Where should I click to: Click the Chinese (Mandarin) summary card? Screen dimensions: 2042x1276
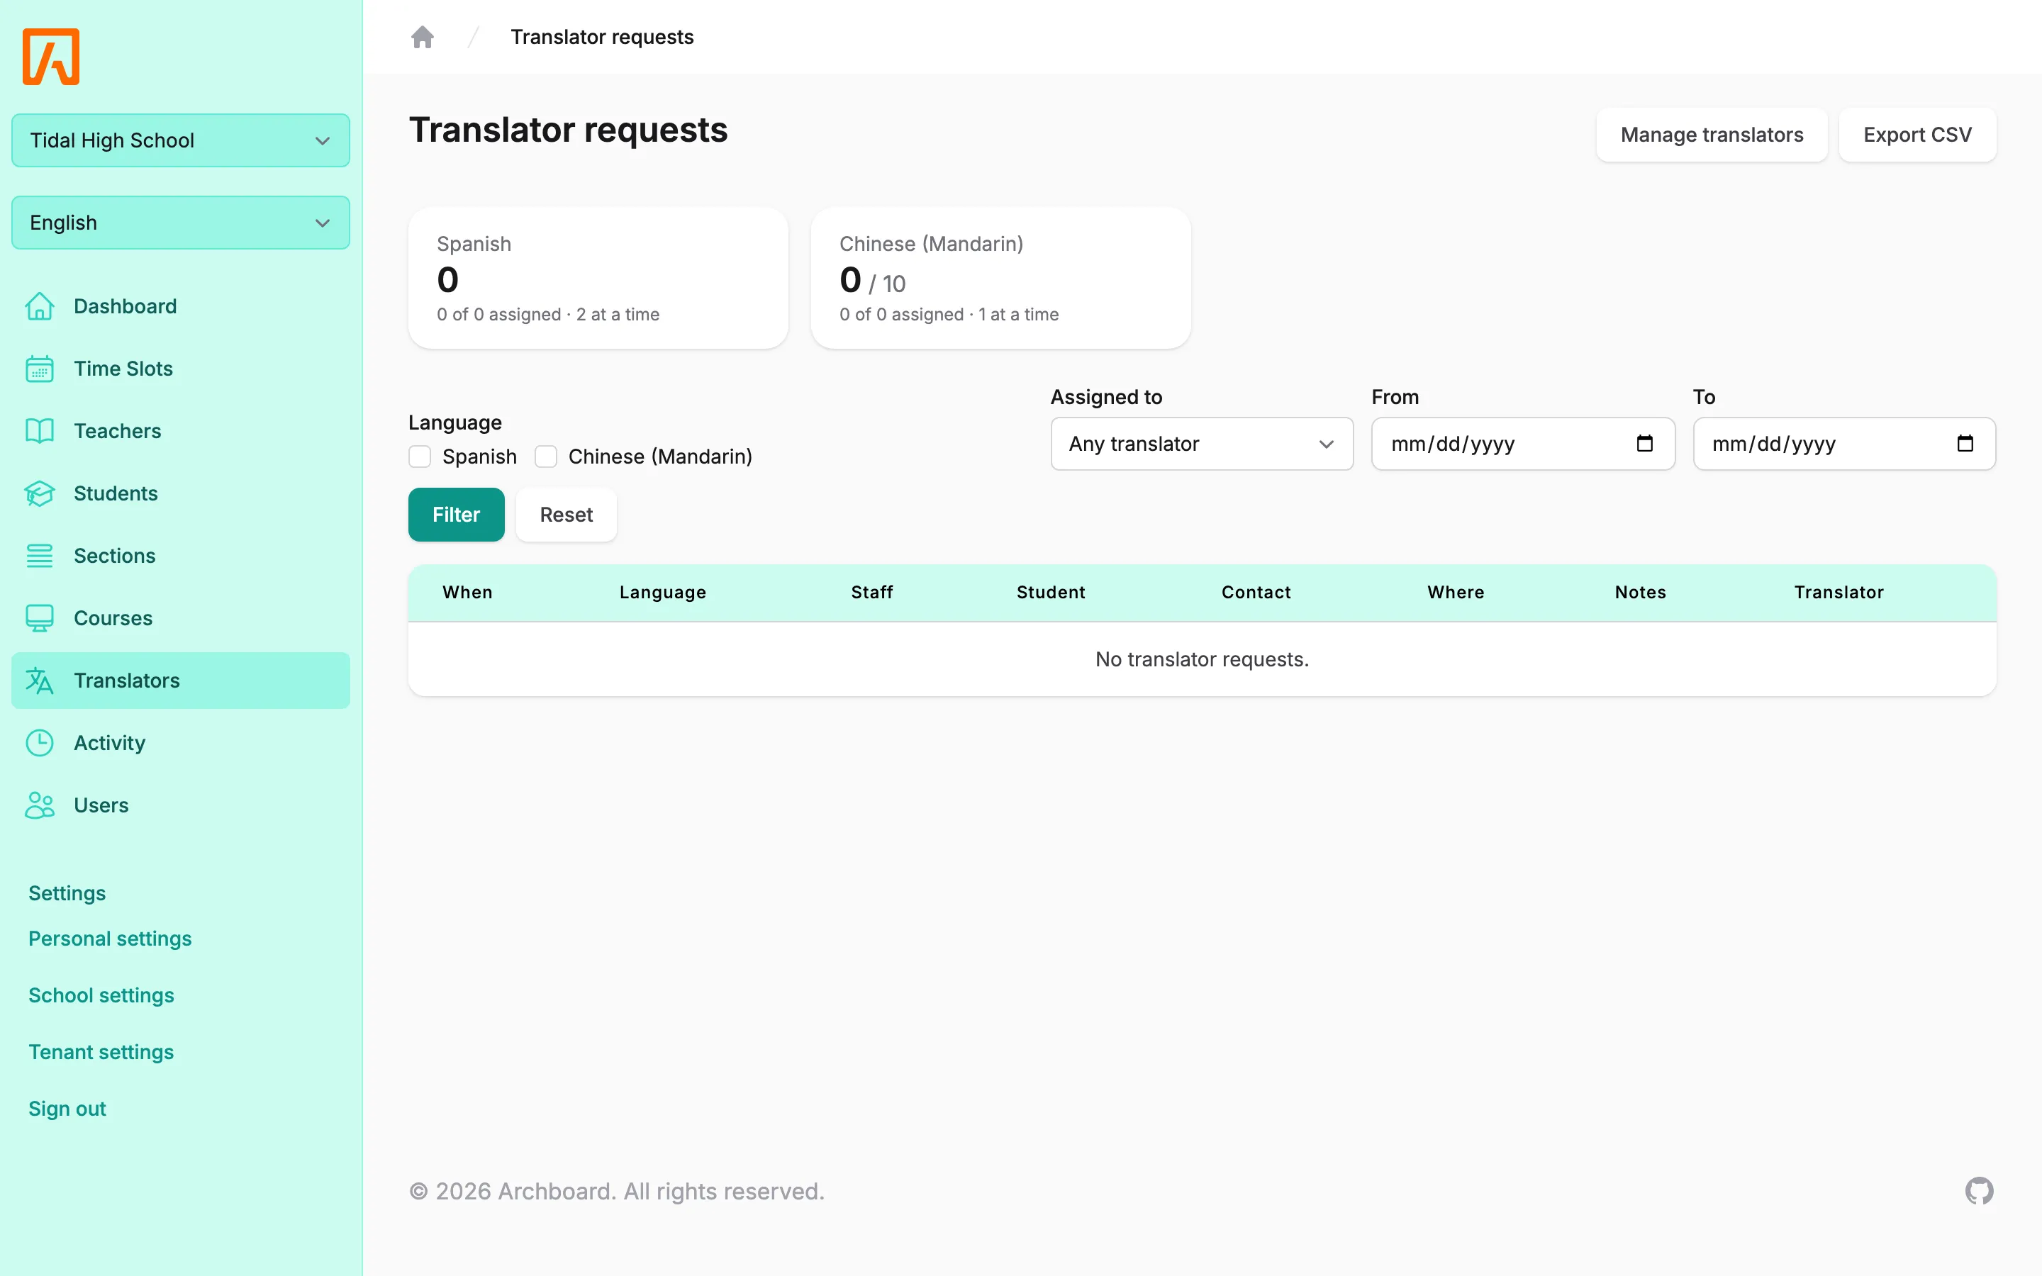click(x=1000, y=279)
